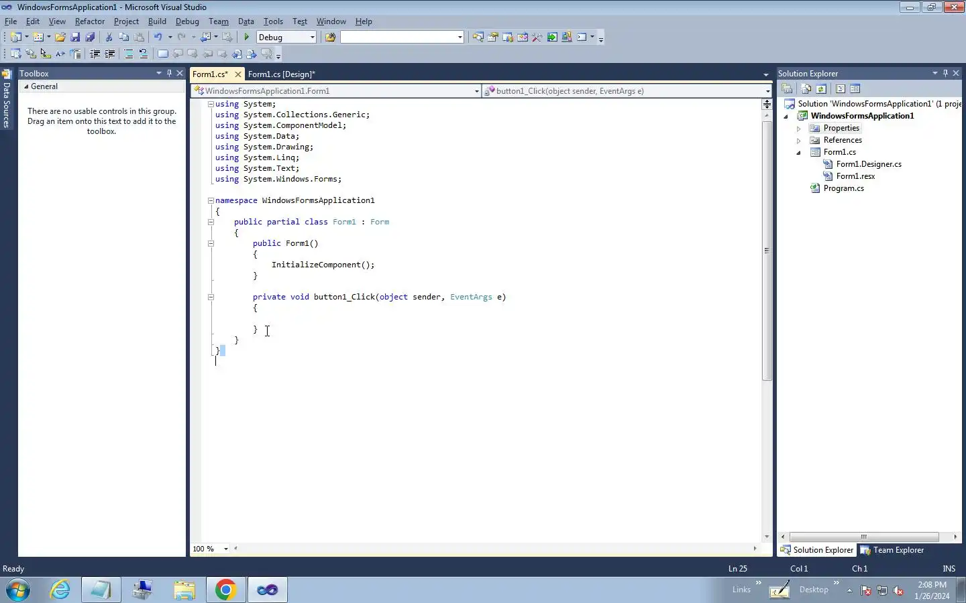The height and width of the screenshot is (603, 966).
Task: Save Form1.cs with the floppy icon
Action: coord(75,38)
